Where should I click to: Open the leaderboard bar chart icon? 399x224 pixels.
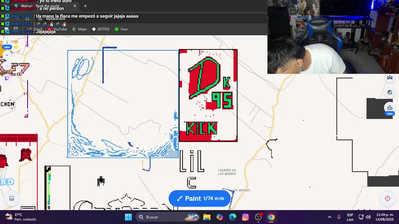click(390, 108)
